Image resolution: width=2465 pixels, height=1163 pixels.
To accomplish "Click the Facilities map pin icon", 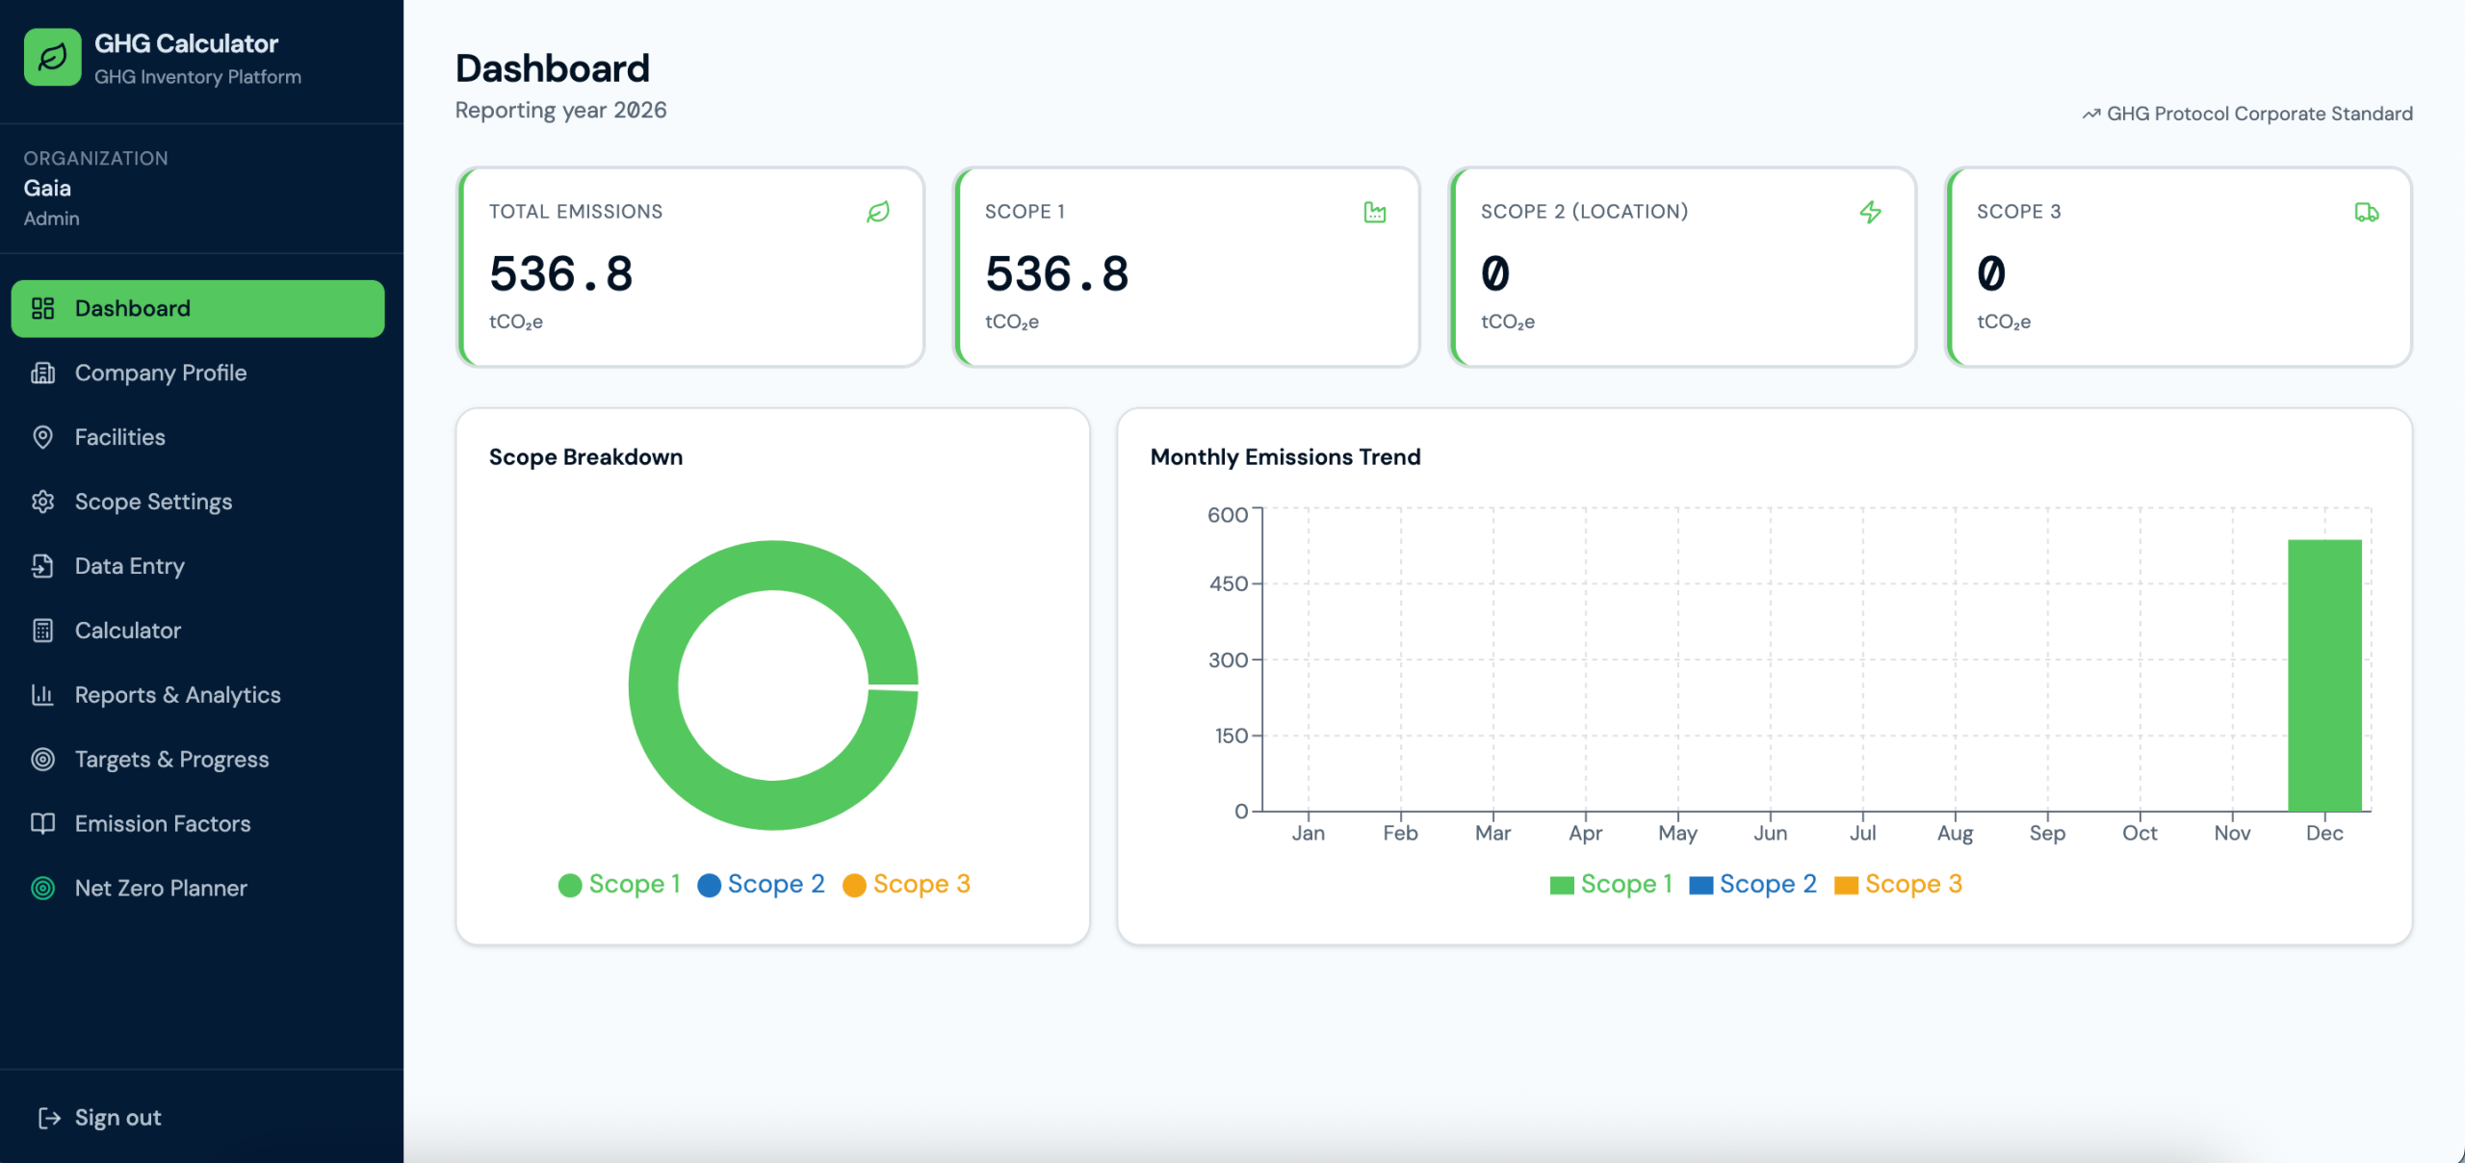I will click(x=42, y=437).
